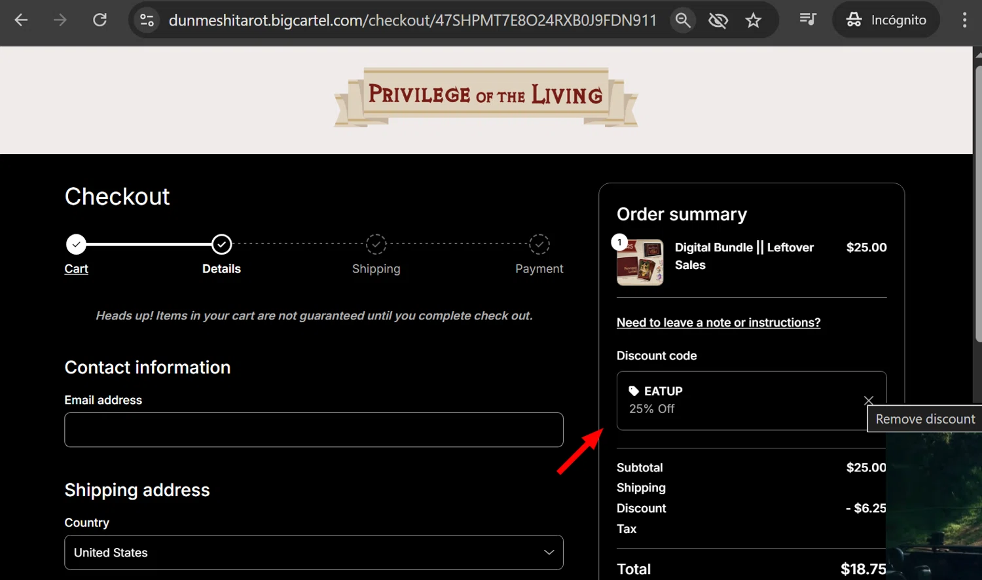Click the zoom magnifier icon in address bar
982x580 pixels.
click(683, 20)
